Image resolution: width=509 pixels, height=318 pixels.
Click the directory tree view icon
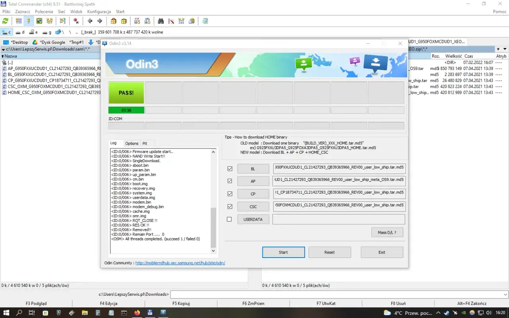click(x=49, y=21)
